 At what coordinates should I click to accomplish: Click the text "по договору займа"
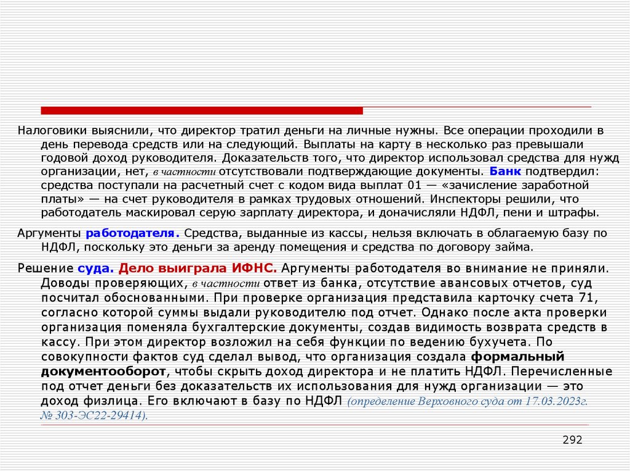476,247
